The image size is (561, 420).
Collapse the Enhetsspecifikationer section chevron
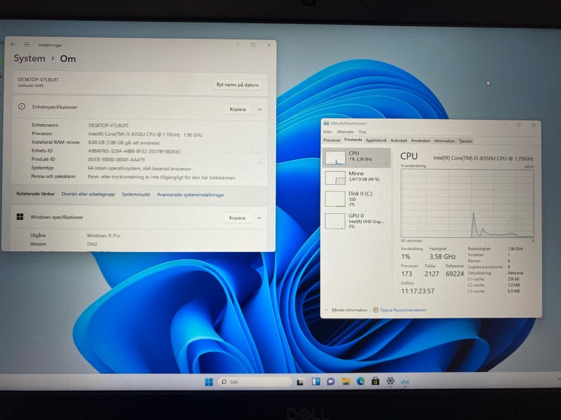(x=259, y=109)
